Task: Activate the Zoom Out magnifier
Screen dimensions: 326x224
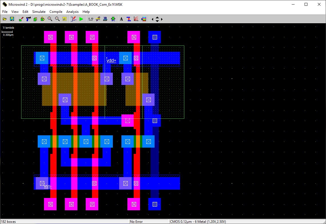Action: pos(57,19)
